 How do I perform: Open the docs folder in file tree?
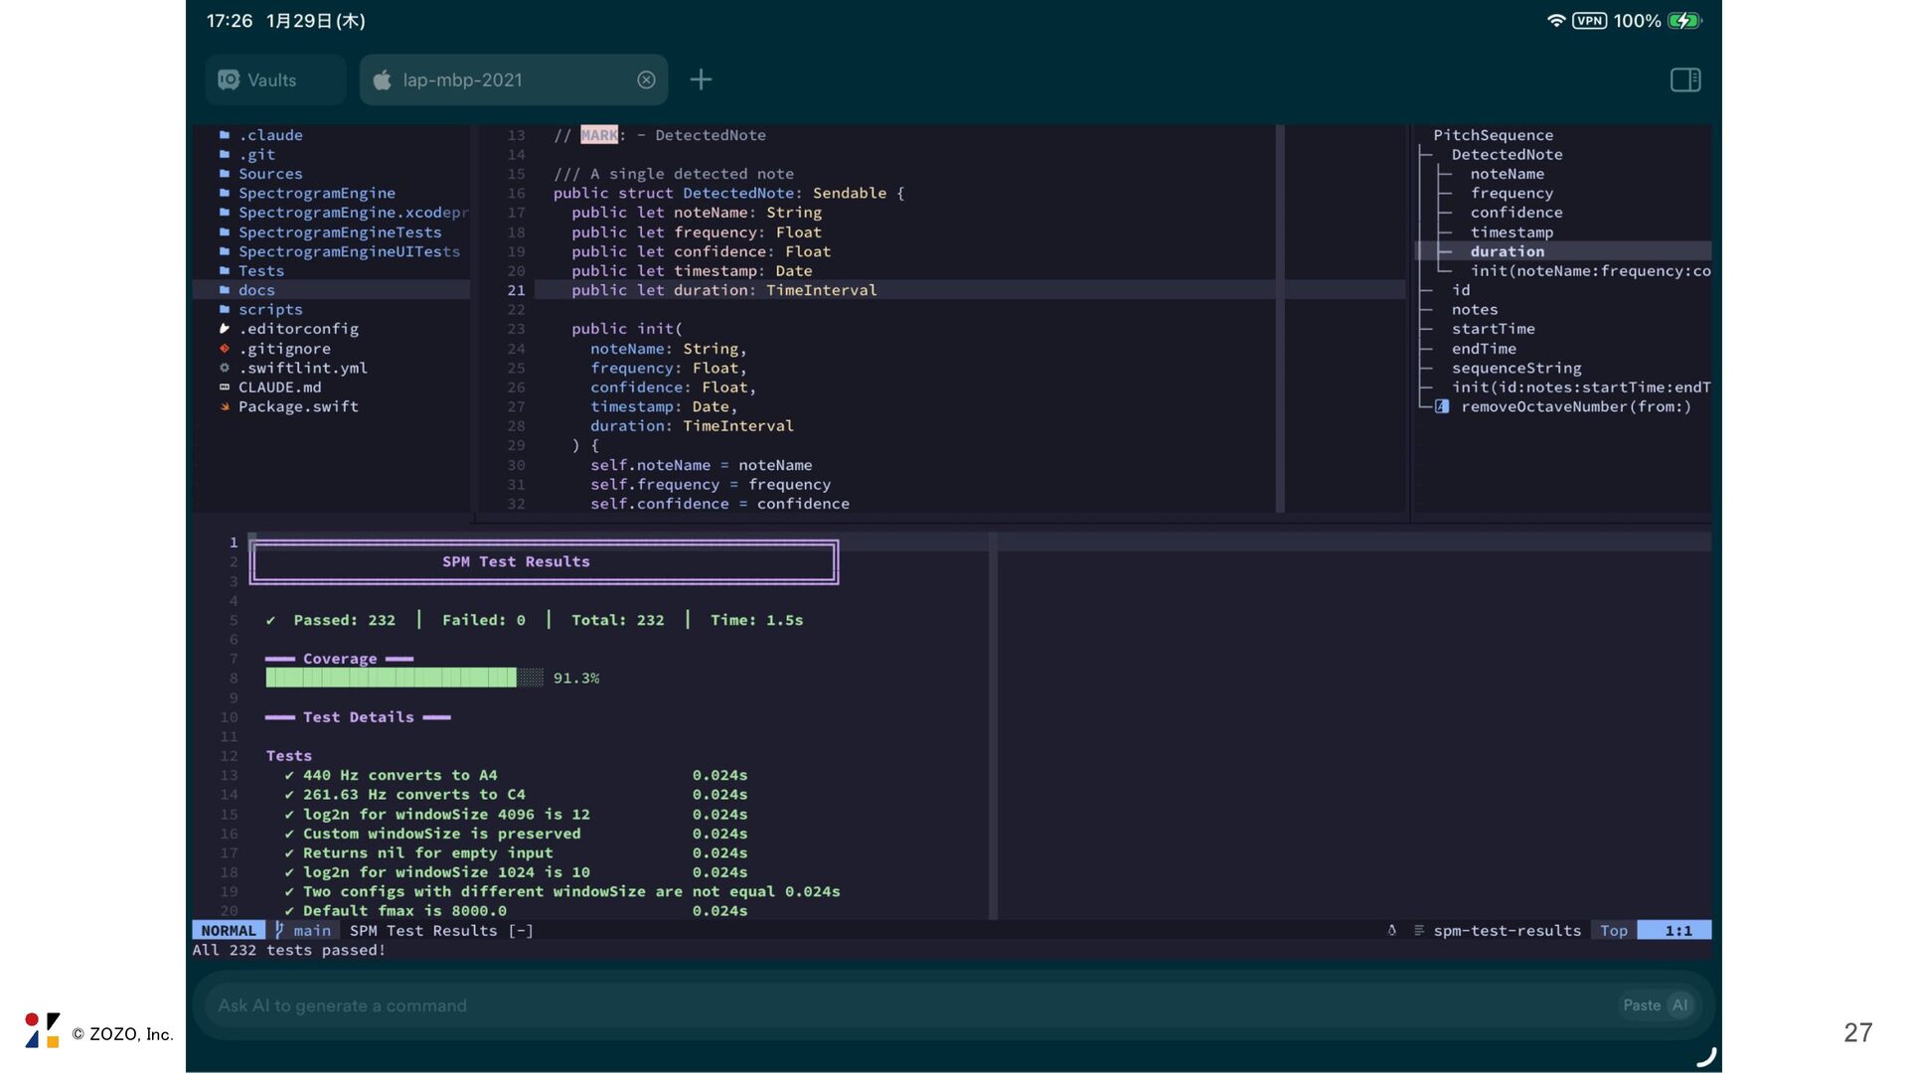coord(256,290)
